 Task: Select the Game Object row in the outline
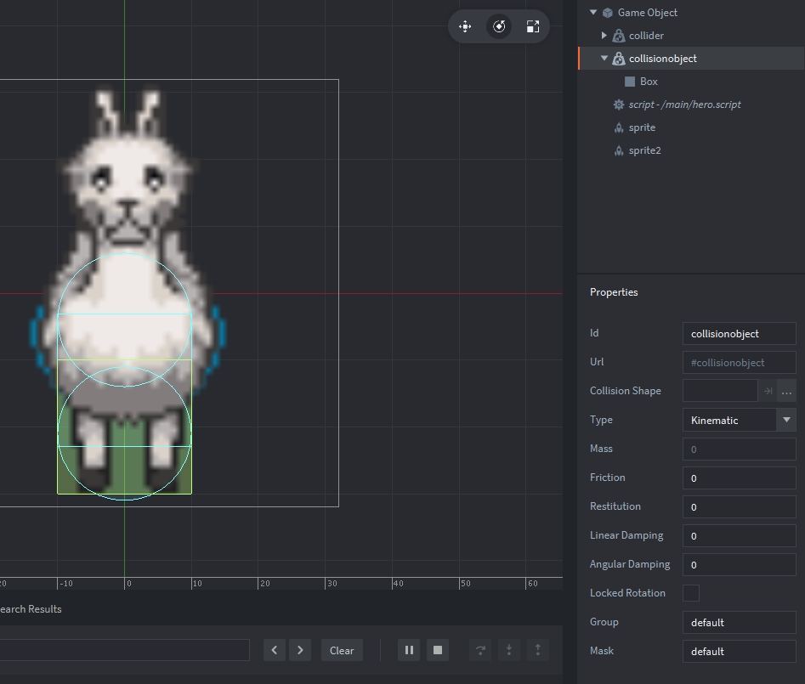(691, 12)
